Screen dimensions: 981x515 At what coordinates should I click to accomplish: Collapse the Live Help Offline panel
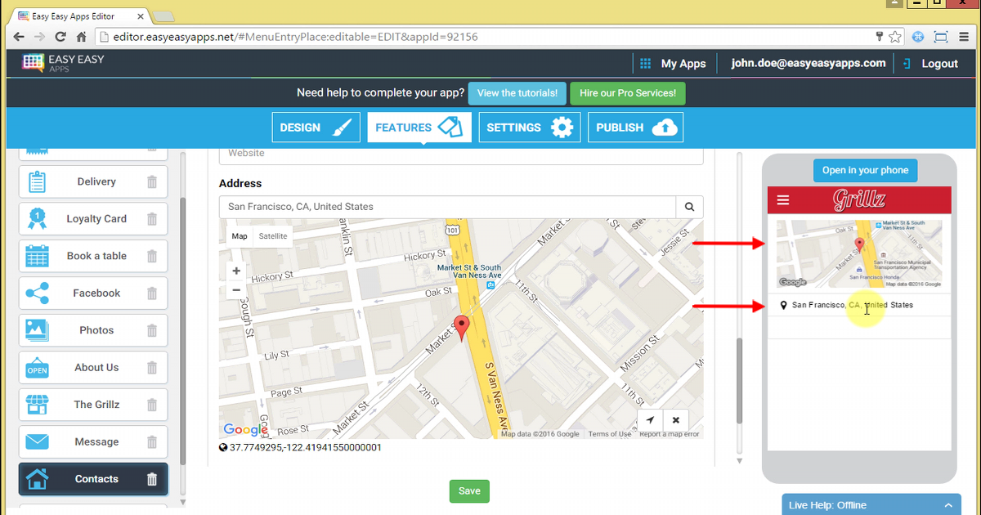tap(948, 504)
